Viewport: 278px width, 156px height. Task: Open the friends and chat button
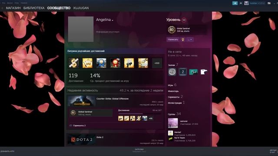[x=273, y=151]
